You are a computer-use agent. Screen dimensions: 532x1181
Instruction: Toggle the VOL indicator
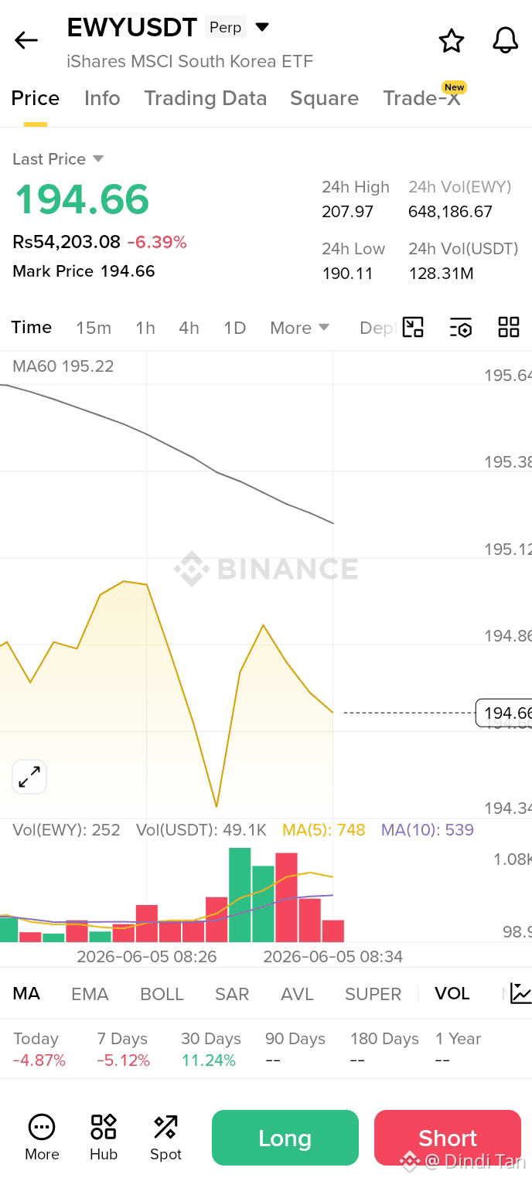pyautogui.click(x=452, y=993)
